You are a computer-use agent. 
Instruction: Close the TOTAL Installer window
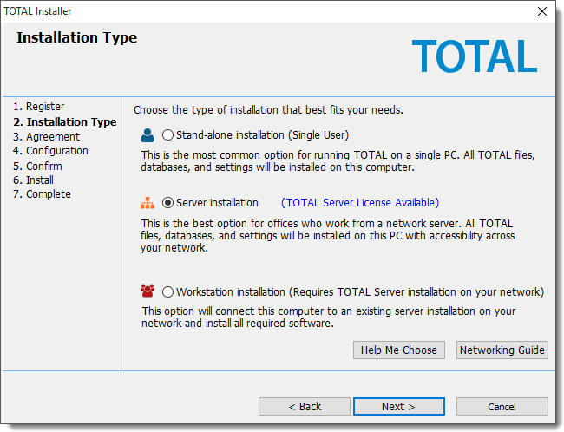pos(542,11)
